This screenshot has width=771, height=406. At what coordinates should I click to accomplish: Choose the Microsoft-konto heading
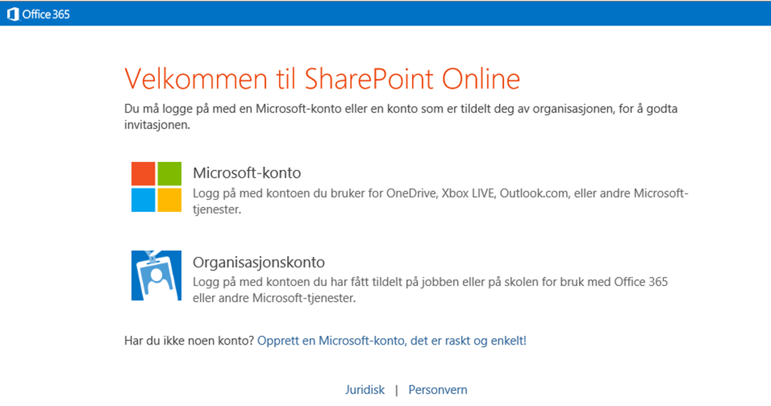point(246,173)
